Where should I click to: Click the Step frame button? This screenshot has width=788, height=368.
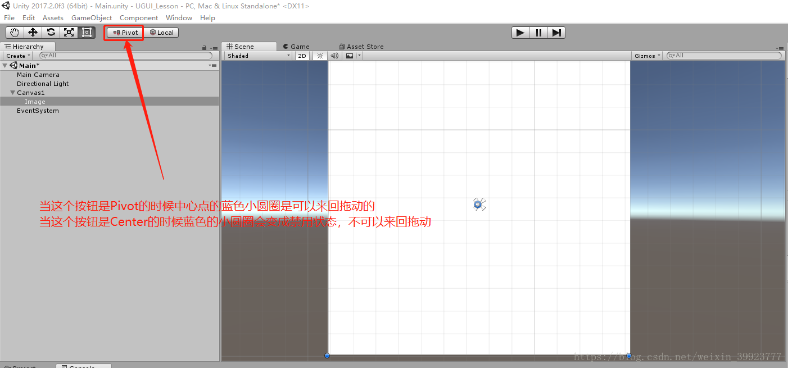[x=556, y=33]
